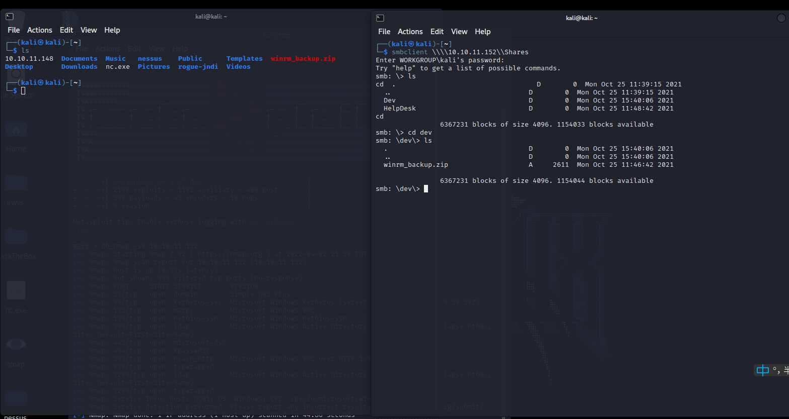Focus the empty local shell prompt cursor
This screenshot has height=419, width=789.
pos(23,91)
